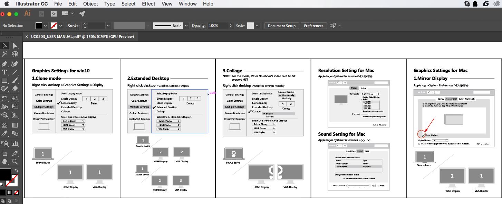Open Adobe Stock via St icon
The height and width of the screenshot is (204, 502).
point(54,14)
